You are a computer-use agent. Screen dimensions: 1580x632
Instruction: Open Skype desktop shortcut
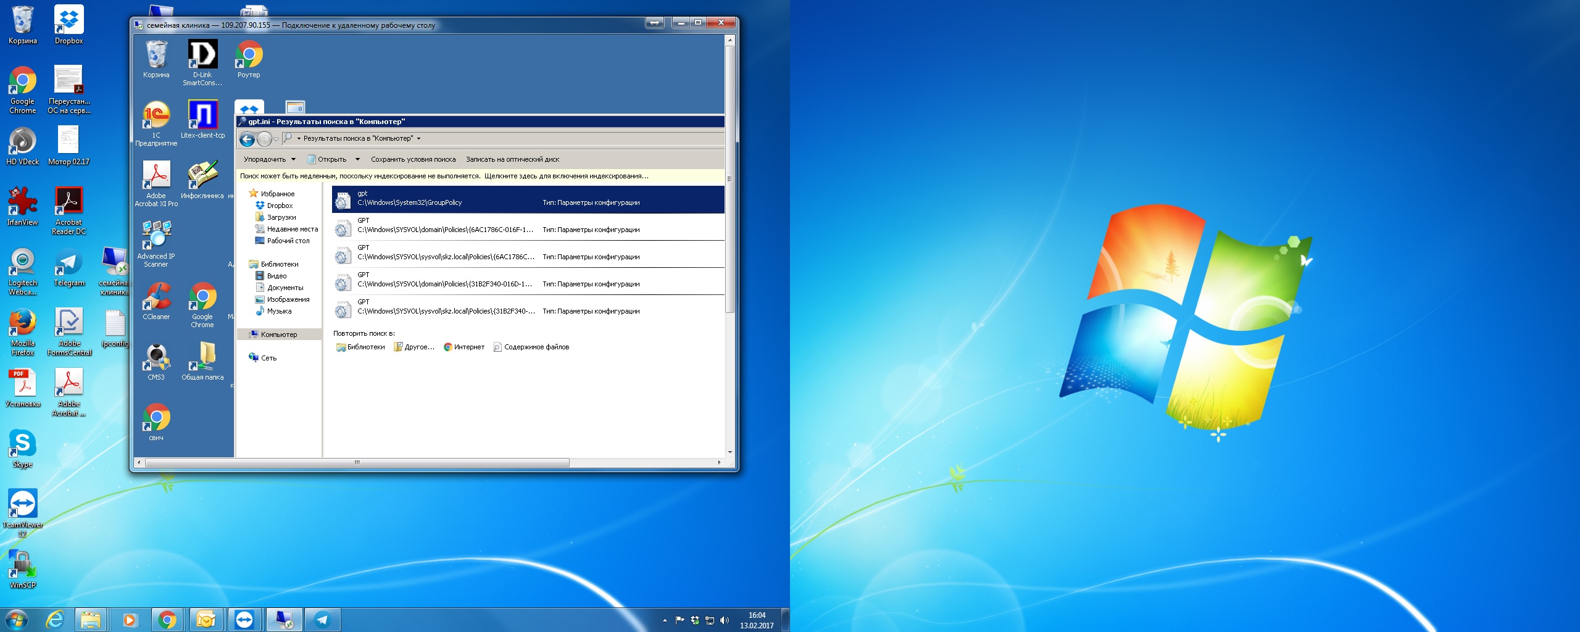pyautogui.click(x=22, y=449)
